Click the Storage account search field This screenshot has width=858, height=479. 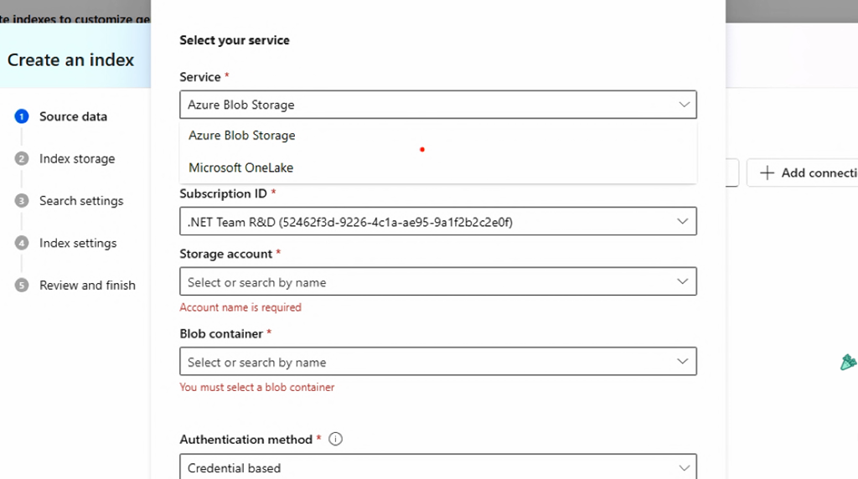419,281
